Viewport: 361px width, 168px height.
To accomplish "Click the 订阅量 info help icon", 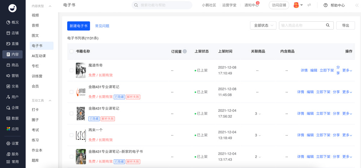I will (x=185, y=51).
